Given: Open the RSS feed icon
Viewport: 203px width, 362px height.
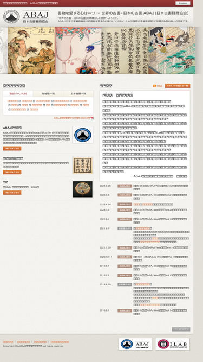Looking at the screenshot, I should (x=155, y=86).
